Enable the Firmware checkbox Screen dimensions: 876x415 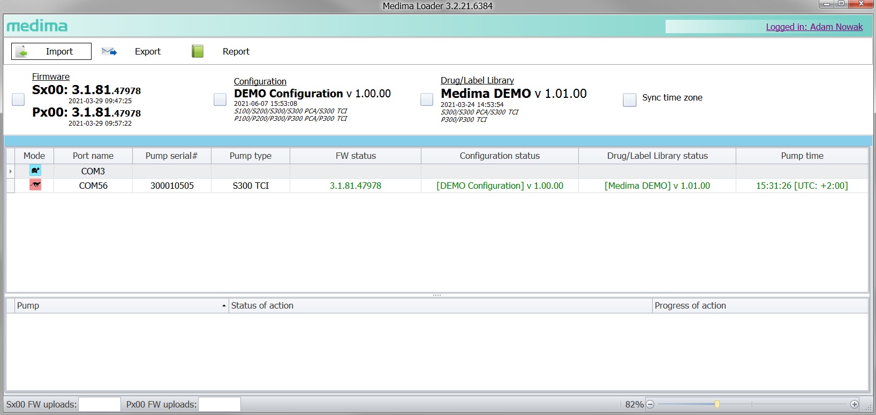18,99
